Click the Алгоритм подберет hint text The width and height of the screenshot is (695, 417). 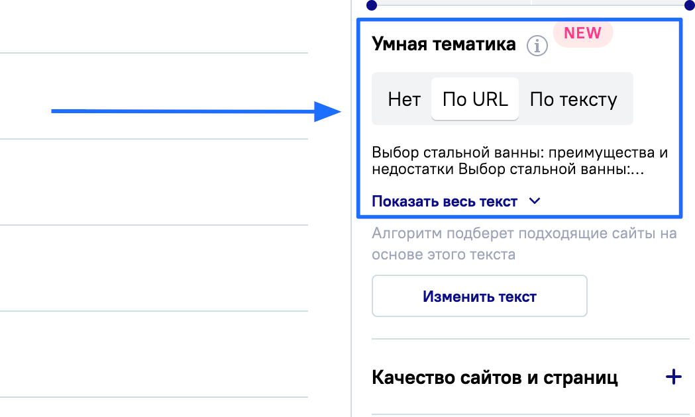click(523, 244)
